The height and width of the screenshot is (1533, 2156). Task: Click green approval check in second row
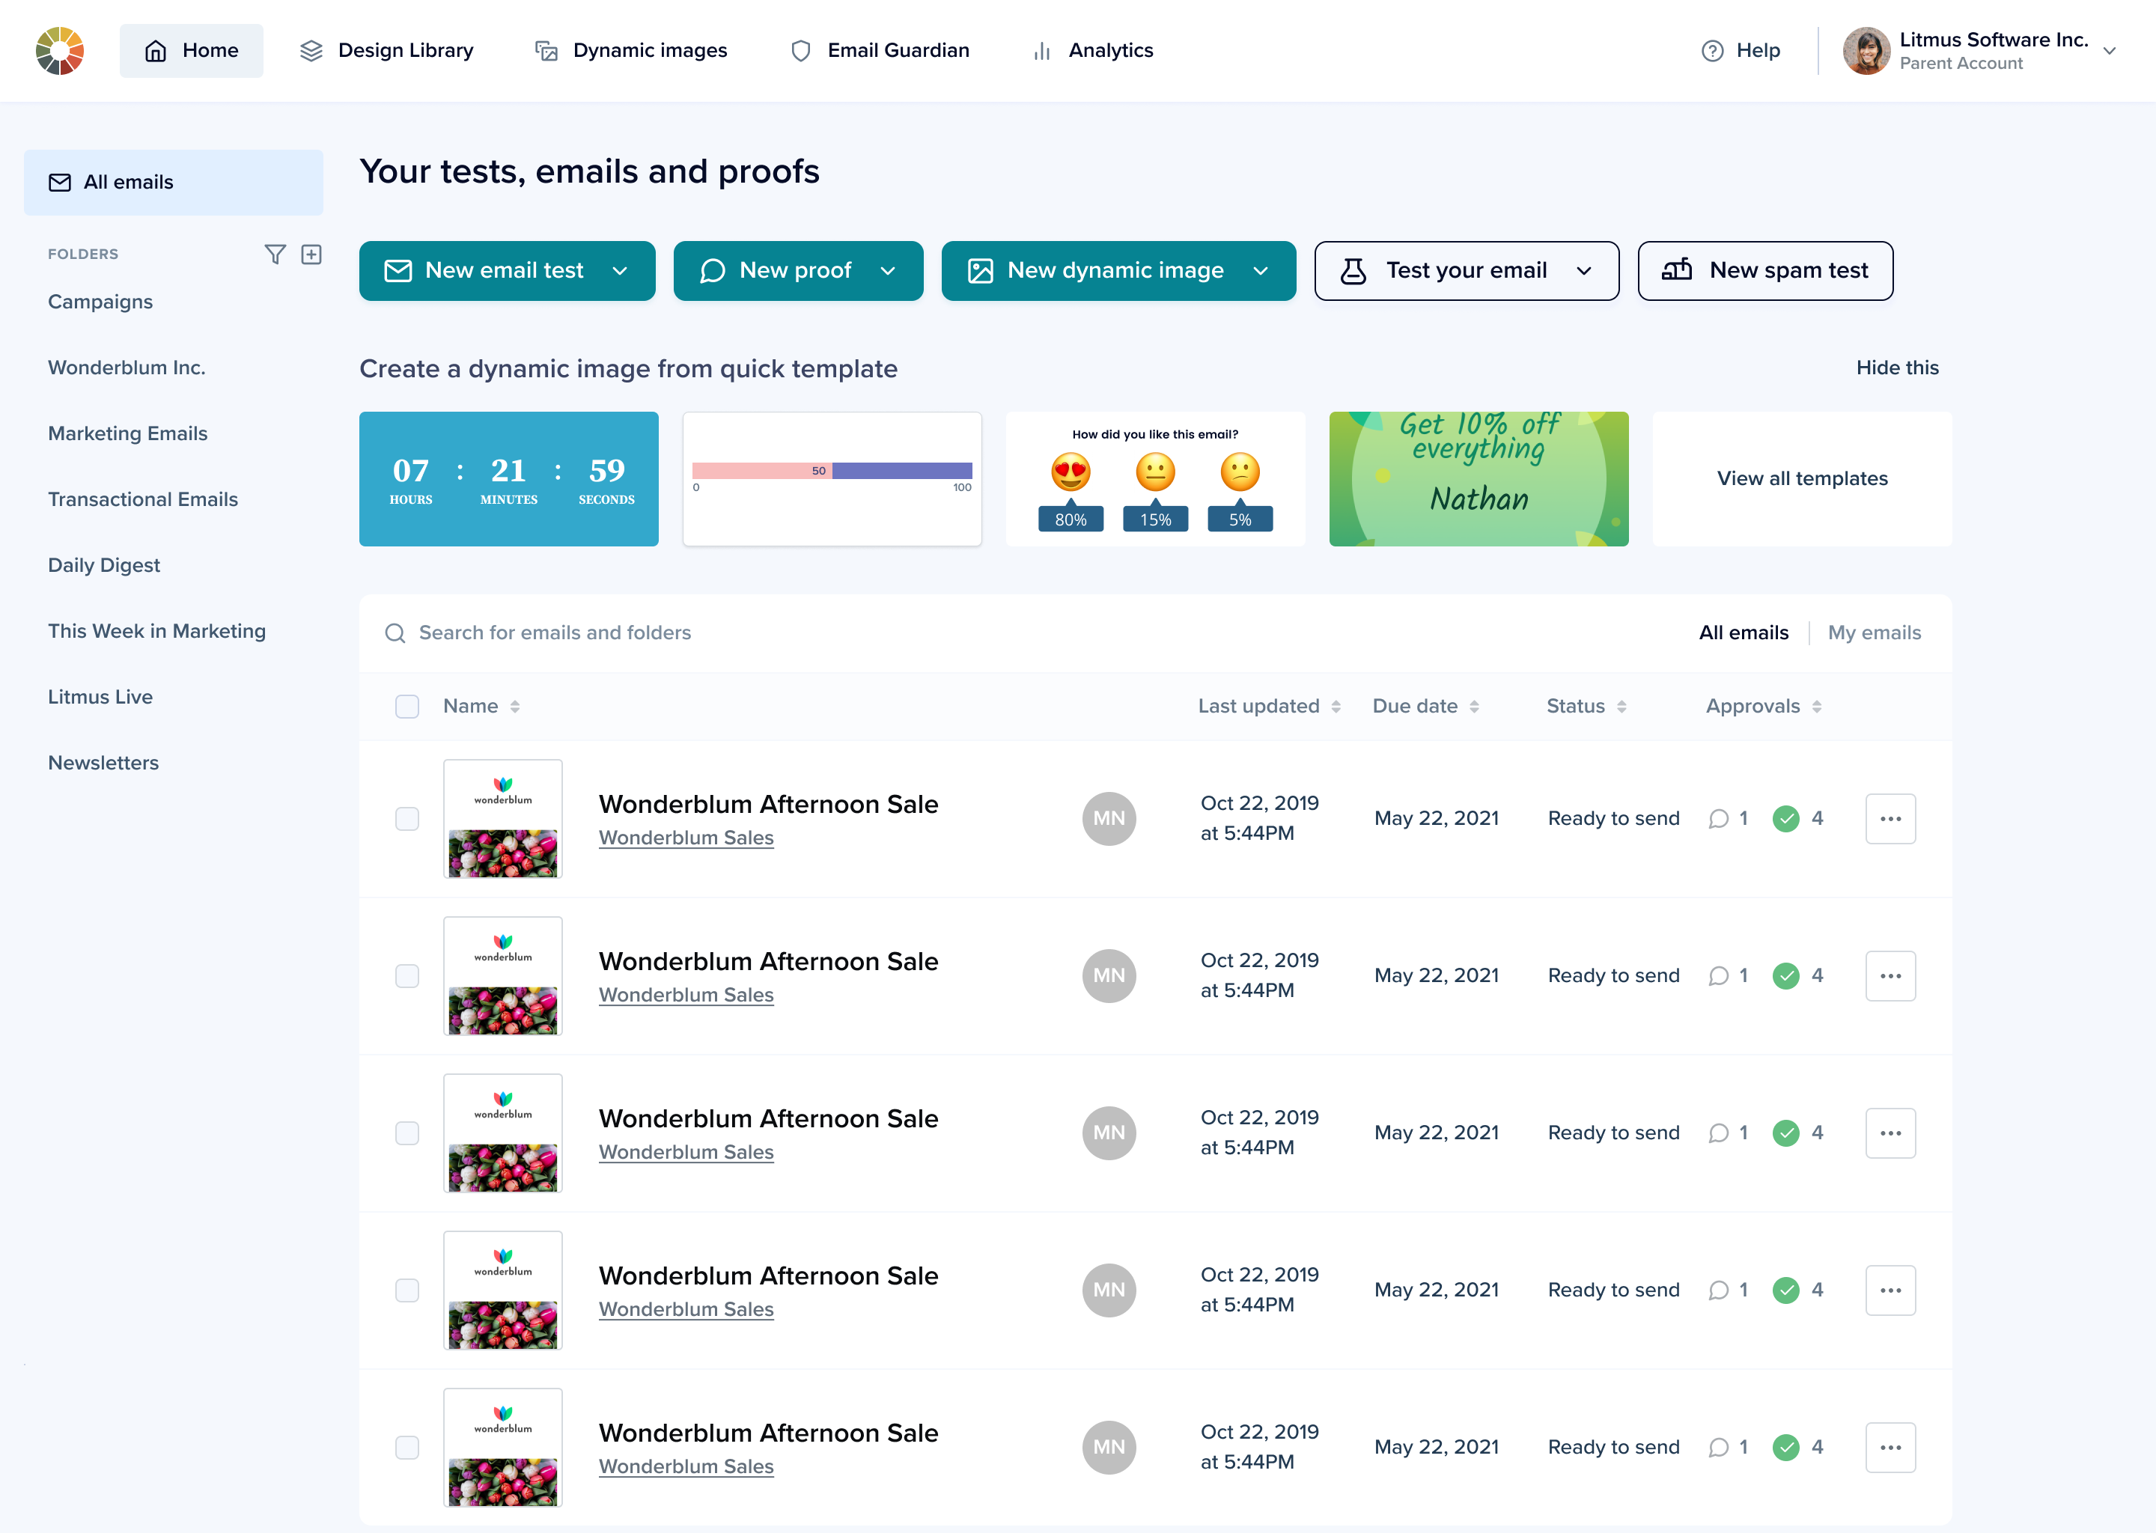(1785, 975)
